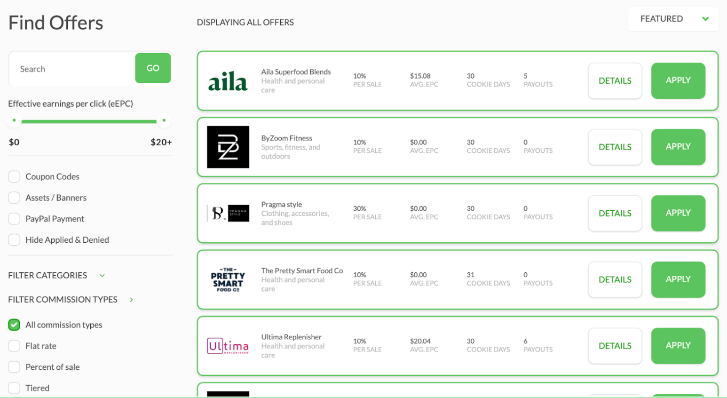Apply to The Pretty Smart Food Co
The image size is (727, 398).
678,279
